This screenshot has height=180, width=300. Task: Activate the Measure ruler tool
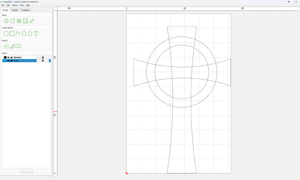pos(32,21)
